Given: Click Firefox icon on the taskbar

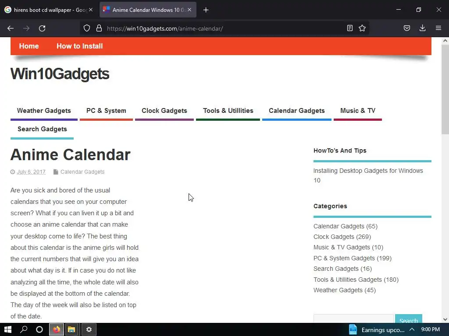Looking at the screenshot, I should (57, 330).
